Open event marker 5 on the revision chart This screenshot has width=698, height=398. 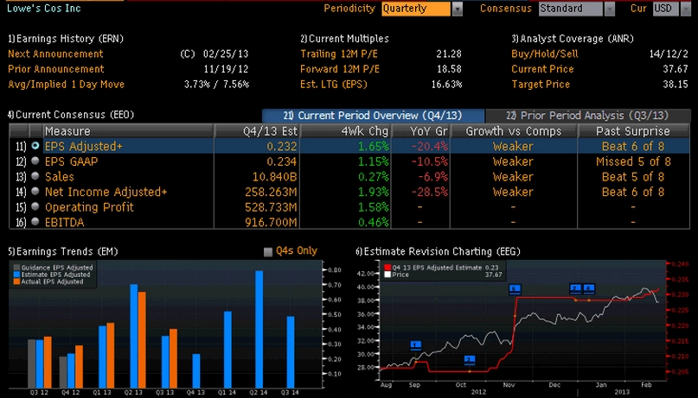[515, 289]
